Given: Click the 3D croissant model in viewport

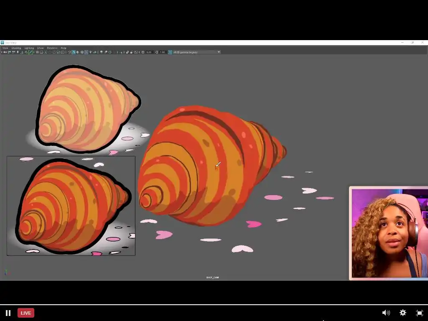Looking at the screenshot, I should [x=211, y=166].
